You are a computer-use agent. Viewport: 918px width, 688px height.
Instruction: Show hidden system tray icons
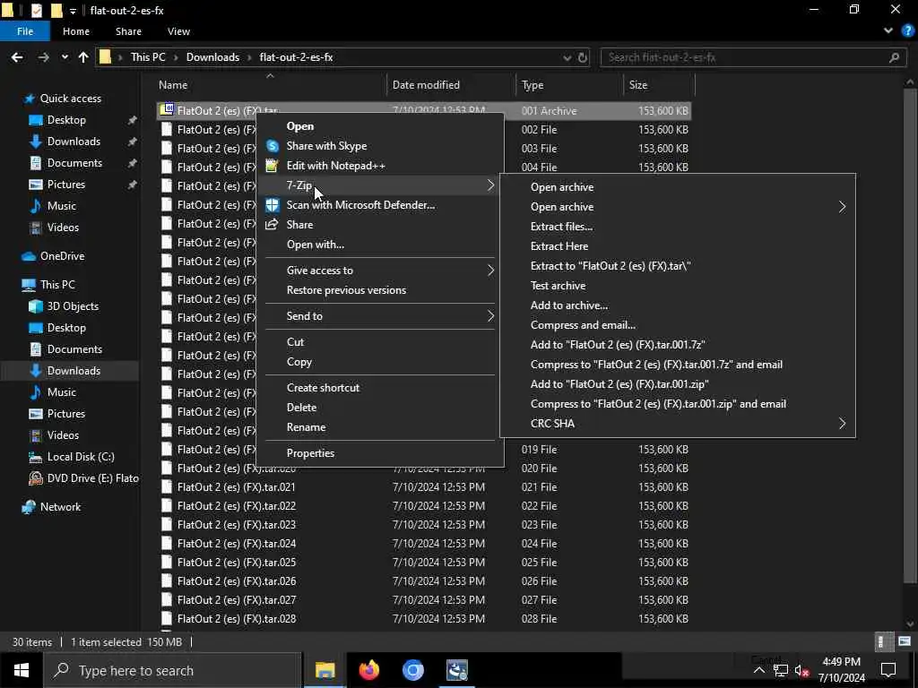pyautogui.click(x=758, y=670)
